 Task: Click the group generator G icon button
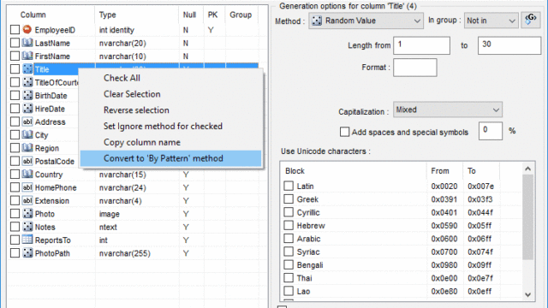531,20
